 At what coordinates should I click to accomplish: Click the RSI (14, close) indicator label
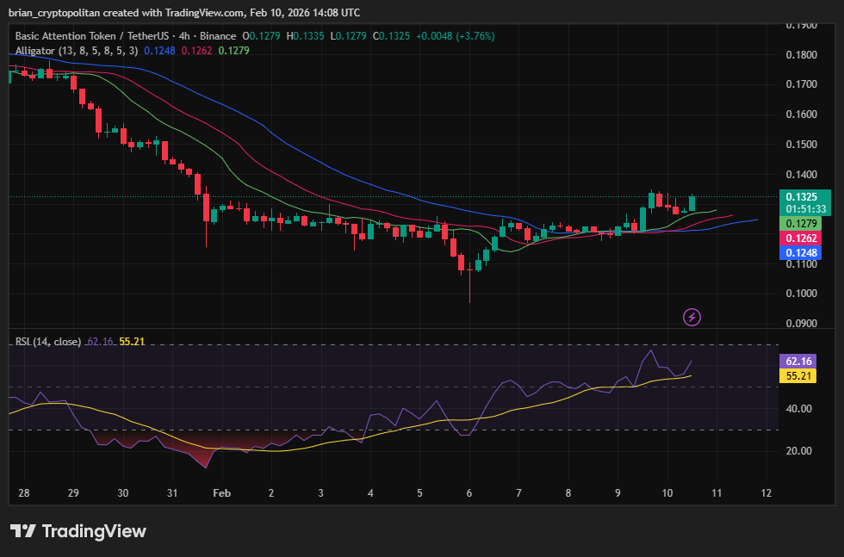click(x=48, y=342)
